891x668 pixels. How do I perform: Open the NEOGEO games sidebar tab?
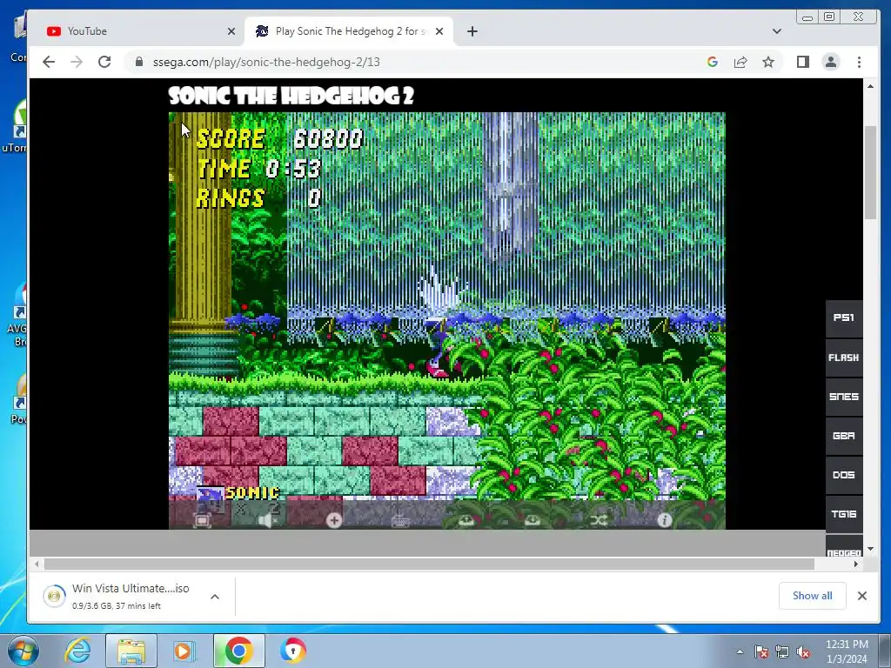coord(844,548)
